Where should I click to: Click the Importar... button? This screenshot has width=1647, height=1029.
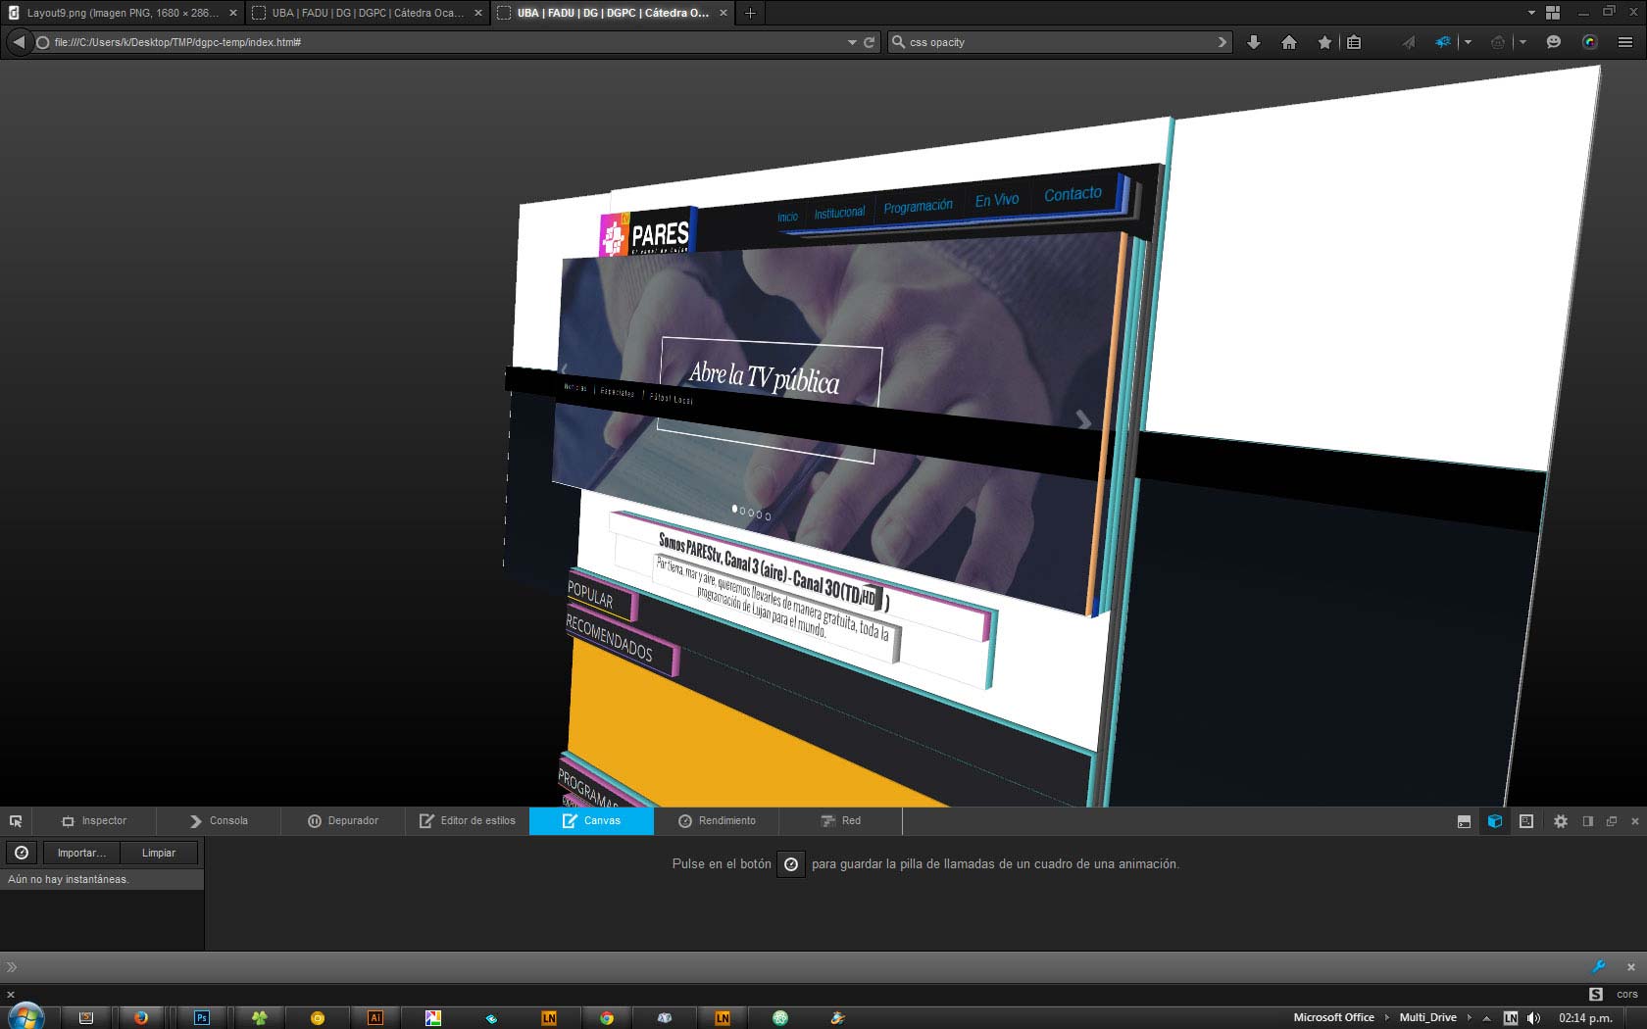(x=81, y=853)
